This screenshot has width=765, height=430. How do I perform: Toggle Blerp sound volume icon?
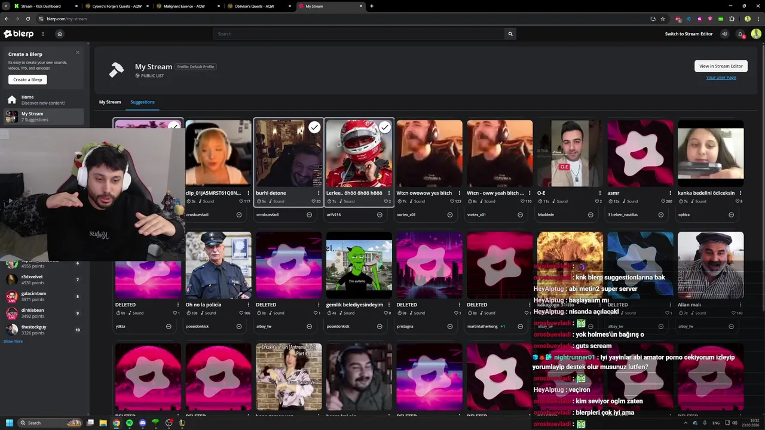(725, 34)
